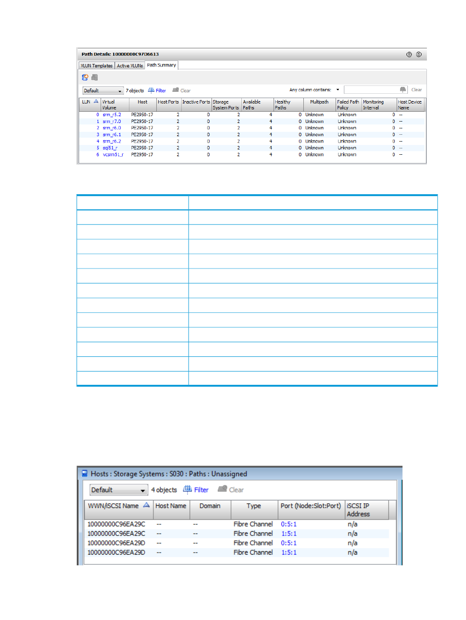Open the VLUN Templates tab
This screenshot has width=466, height=620.
click(96, 65)
